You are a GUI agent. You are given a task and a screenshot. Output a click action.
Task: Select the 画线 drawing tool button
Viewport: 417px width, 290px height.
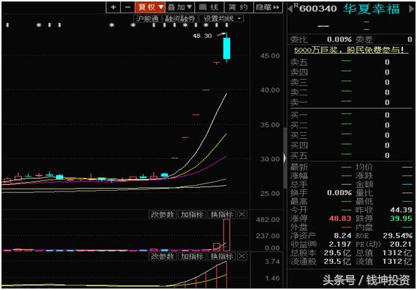(209, 7)
